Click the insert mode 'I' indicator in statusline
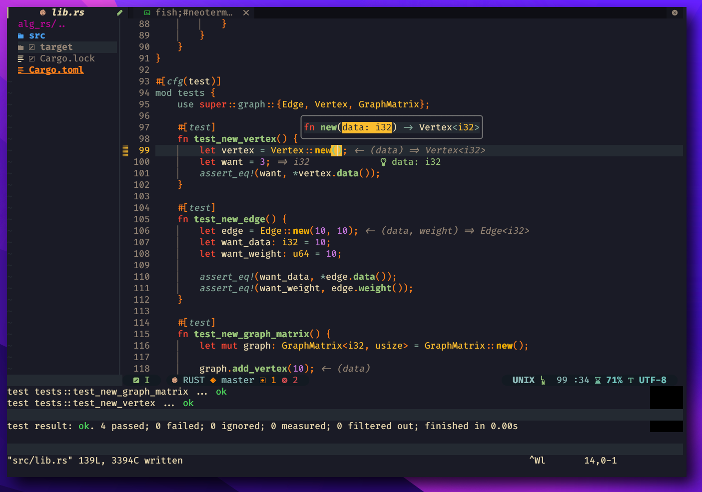The height and width of the screenshot is (492, 702). 147,380
